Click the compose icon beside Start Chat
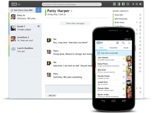Viewport: 153px width, 113px height. click(12, 10)
